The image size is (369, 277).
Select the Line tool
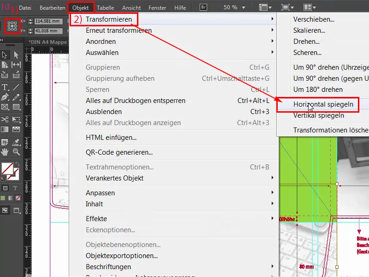coord(16,87)
